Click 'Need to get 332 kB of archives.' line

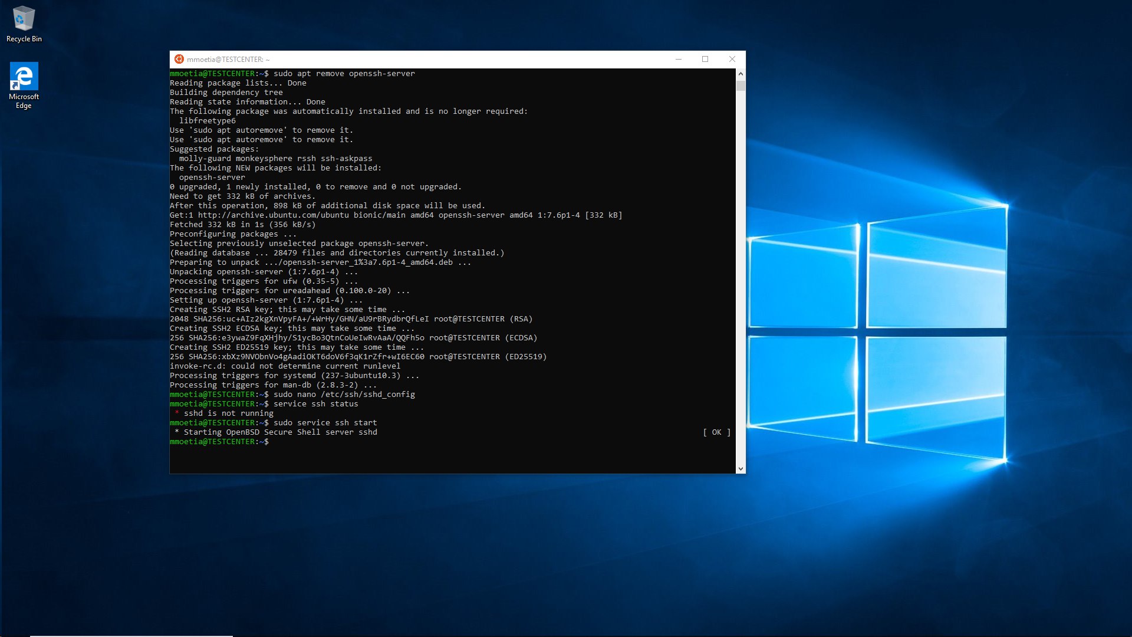pos(243,196)
